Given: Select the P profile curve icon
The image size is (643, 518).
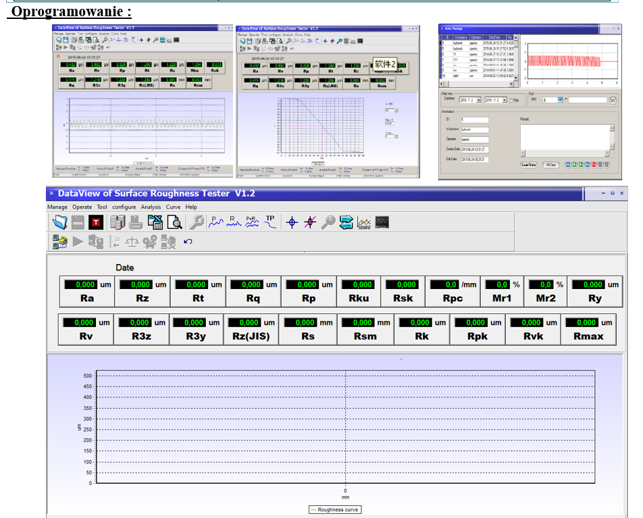Looking at the screenshot, I should coord(217,222).
